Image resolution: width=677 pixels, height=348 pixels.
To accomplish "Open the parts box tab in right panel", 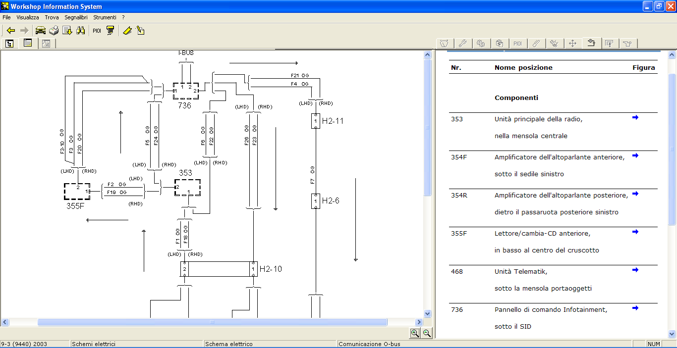I will (499, 44).
